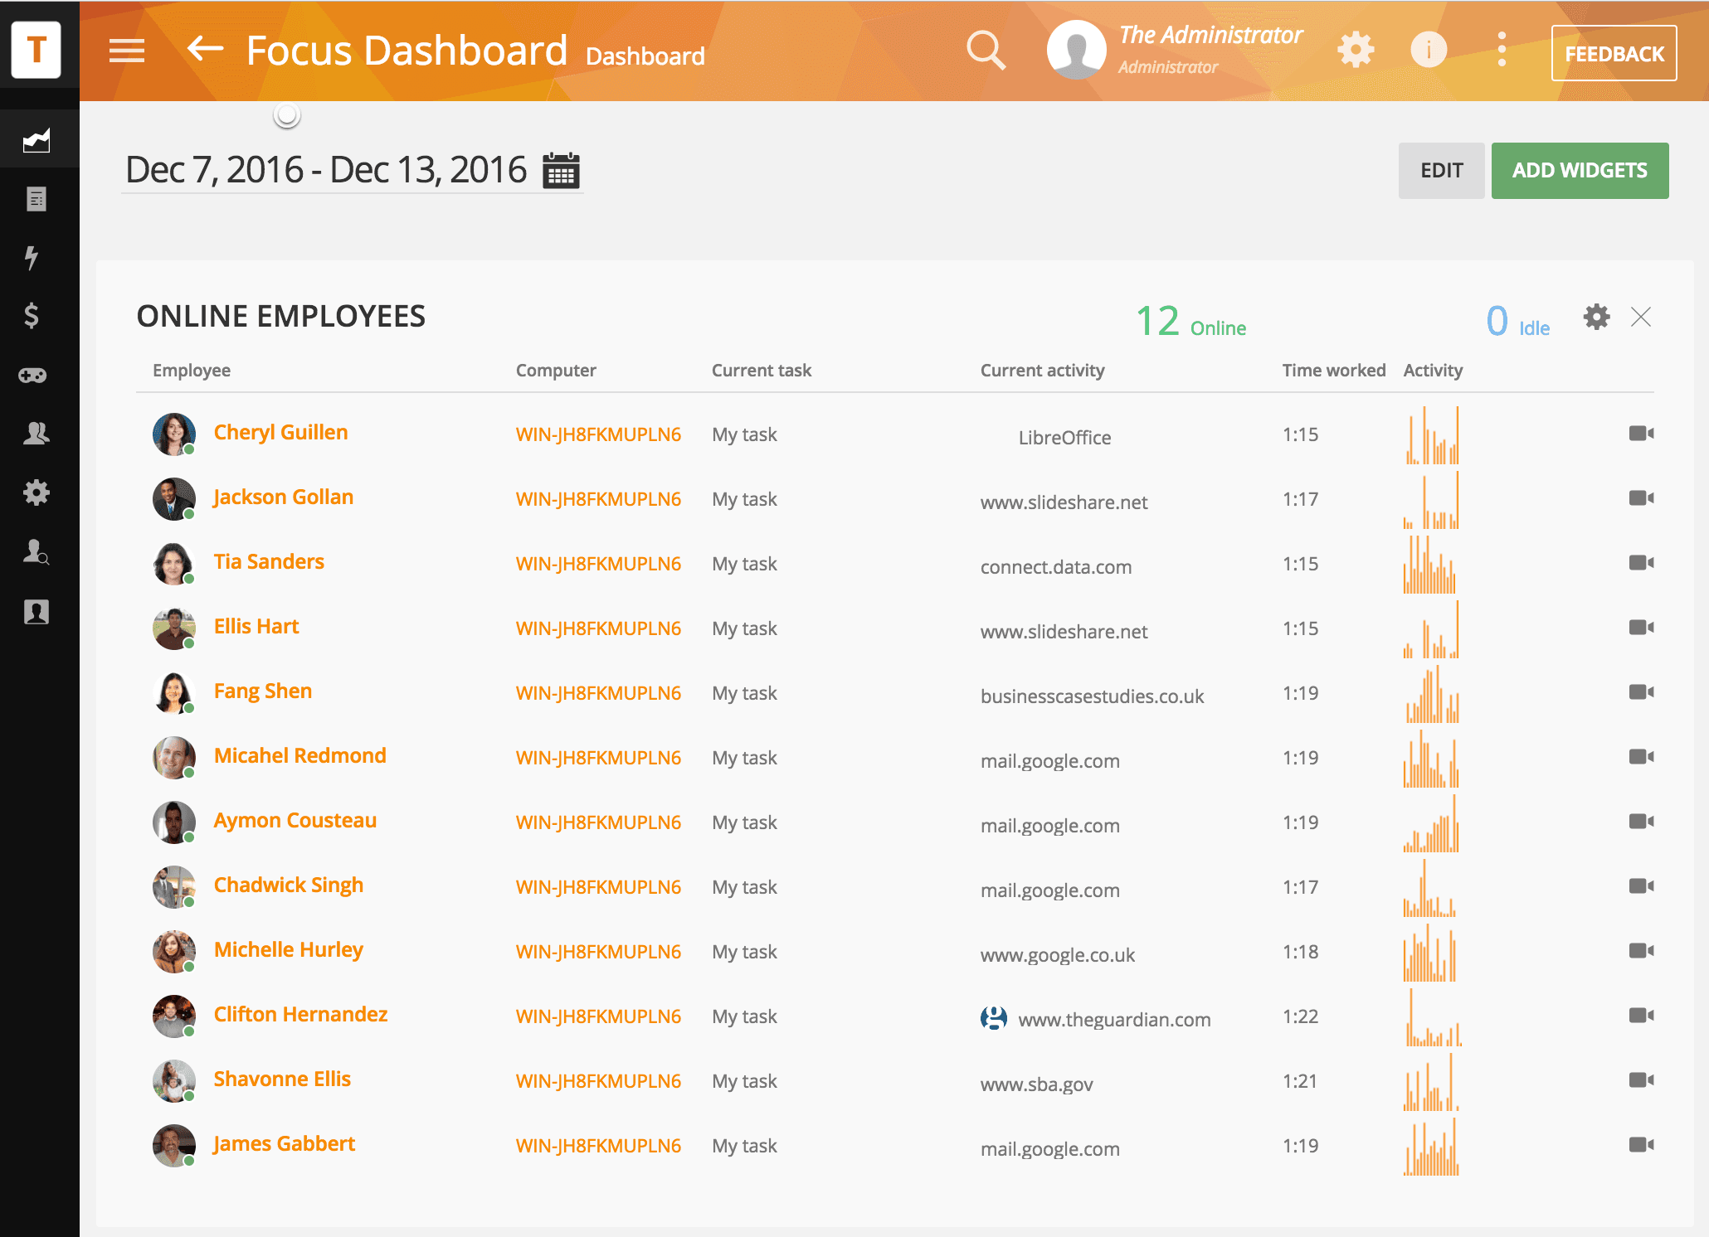Open header settings gear icon
Viewport: 1709px width, 1237px height.
tap(1356, 50)
